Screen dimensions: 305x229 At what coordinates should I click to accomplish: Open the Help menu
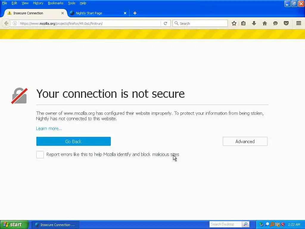[83, 3]
